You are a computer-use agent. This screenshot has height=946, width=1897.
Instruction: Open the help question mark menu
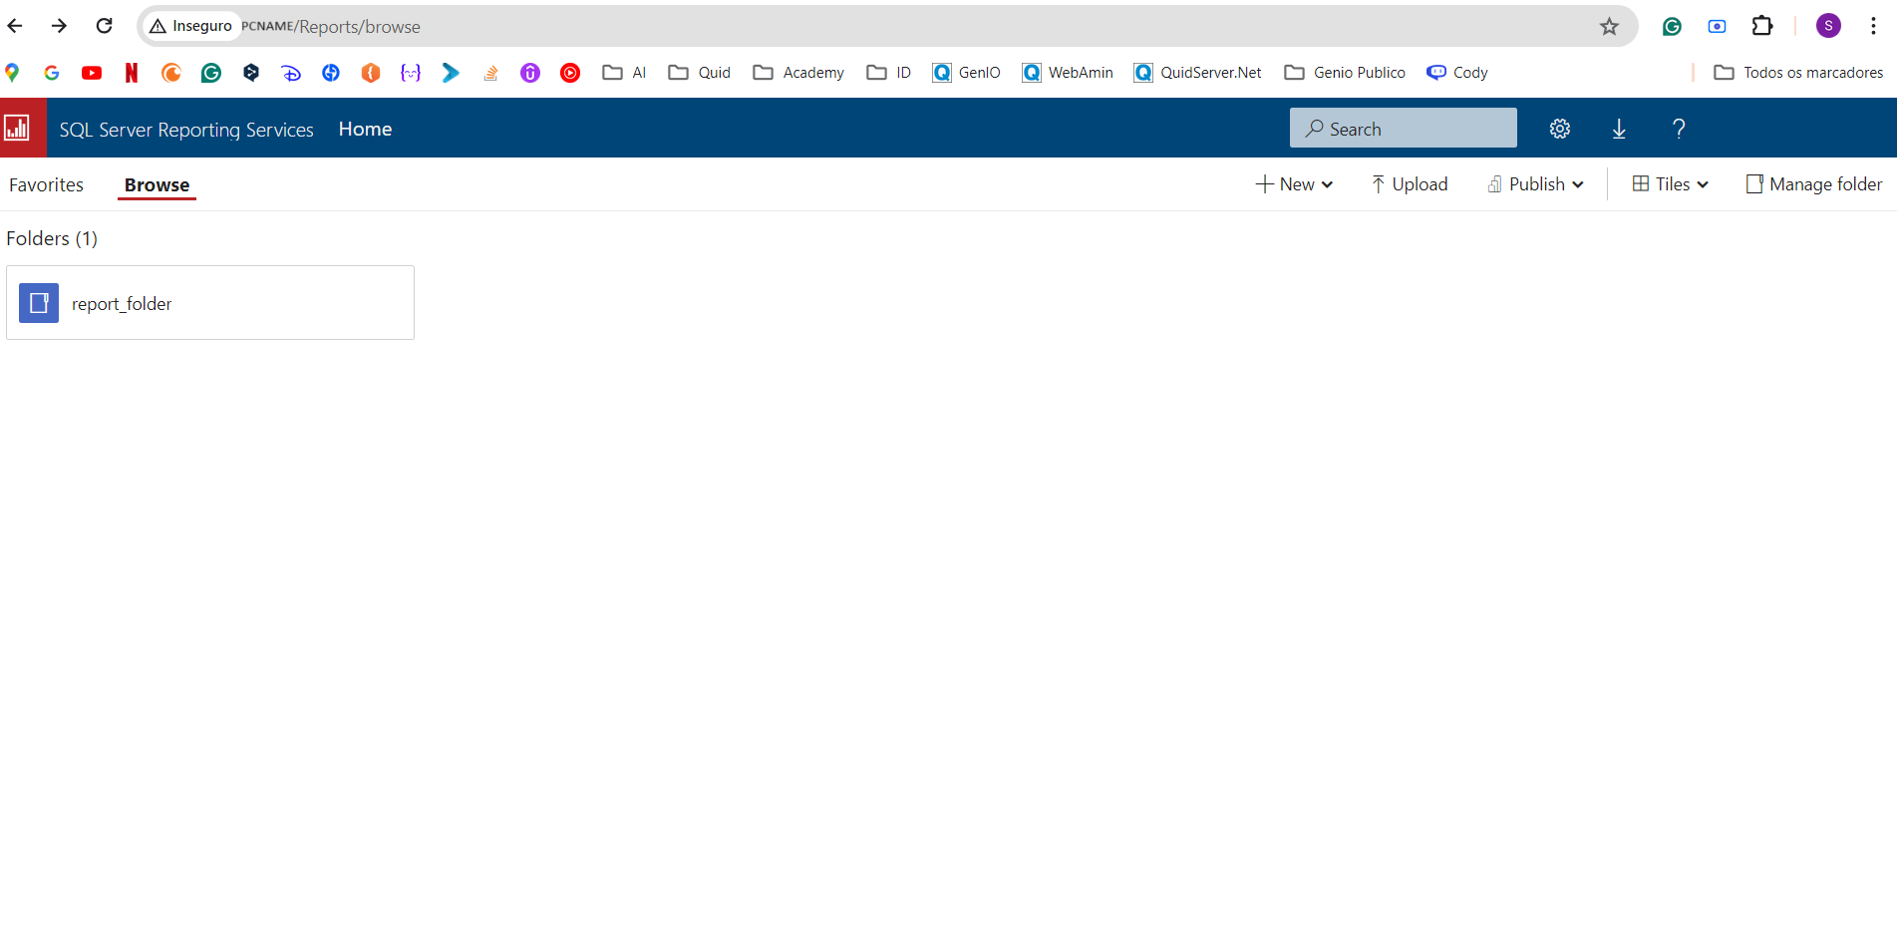(x=1679, y=129)
